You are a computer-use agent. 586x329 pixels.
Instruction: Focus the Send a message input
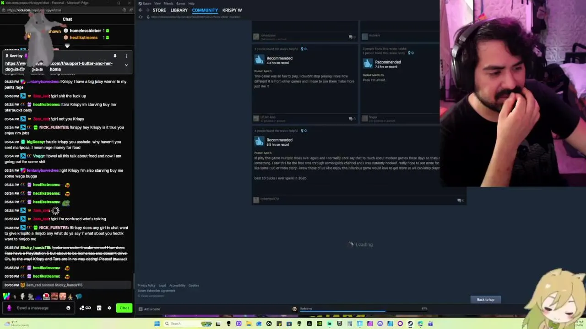39,308
